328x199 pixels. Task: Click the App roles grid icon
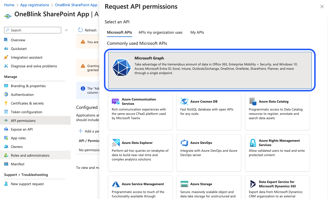click(x=6, y=138)
